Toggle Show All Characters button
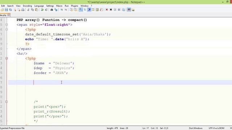The image size is (232, 130). coord(85,10)
